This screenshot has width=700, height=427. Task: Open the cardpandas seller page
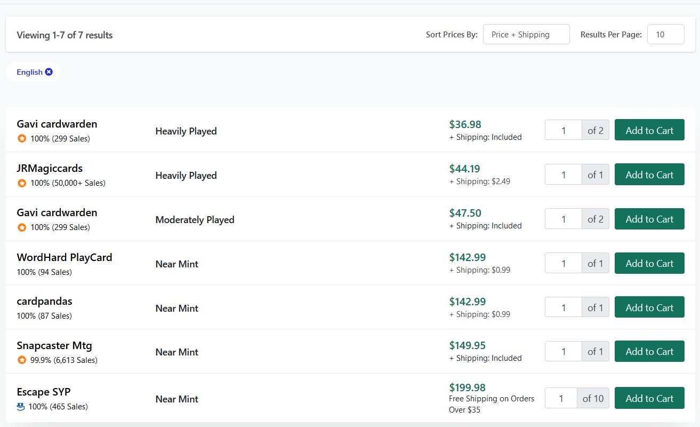[44, 301]
